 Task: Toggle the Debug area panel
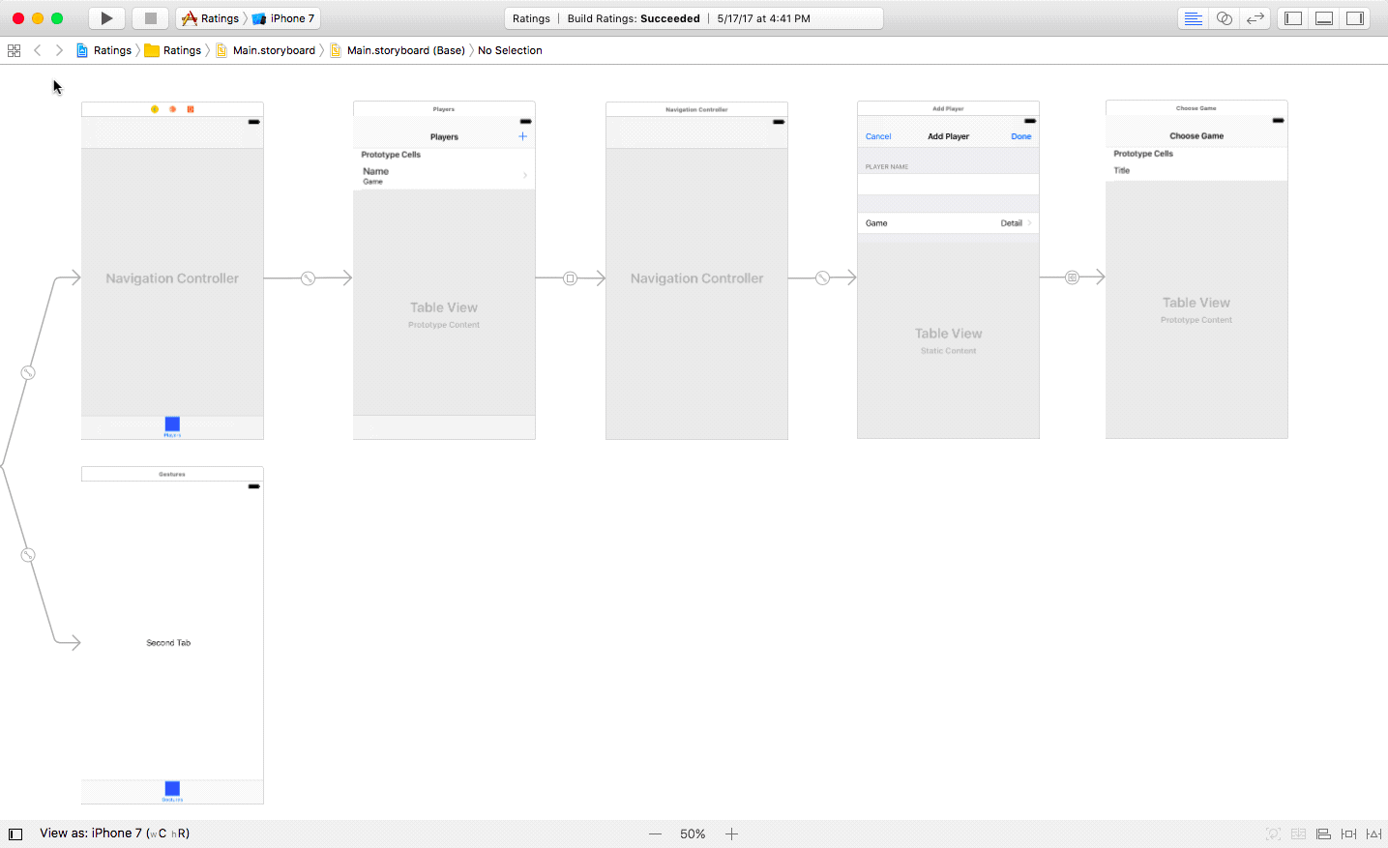(1324, 18)
